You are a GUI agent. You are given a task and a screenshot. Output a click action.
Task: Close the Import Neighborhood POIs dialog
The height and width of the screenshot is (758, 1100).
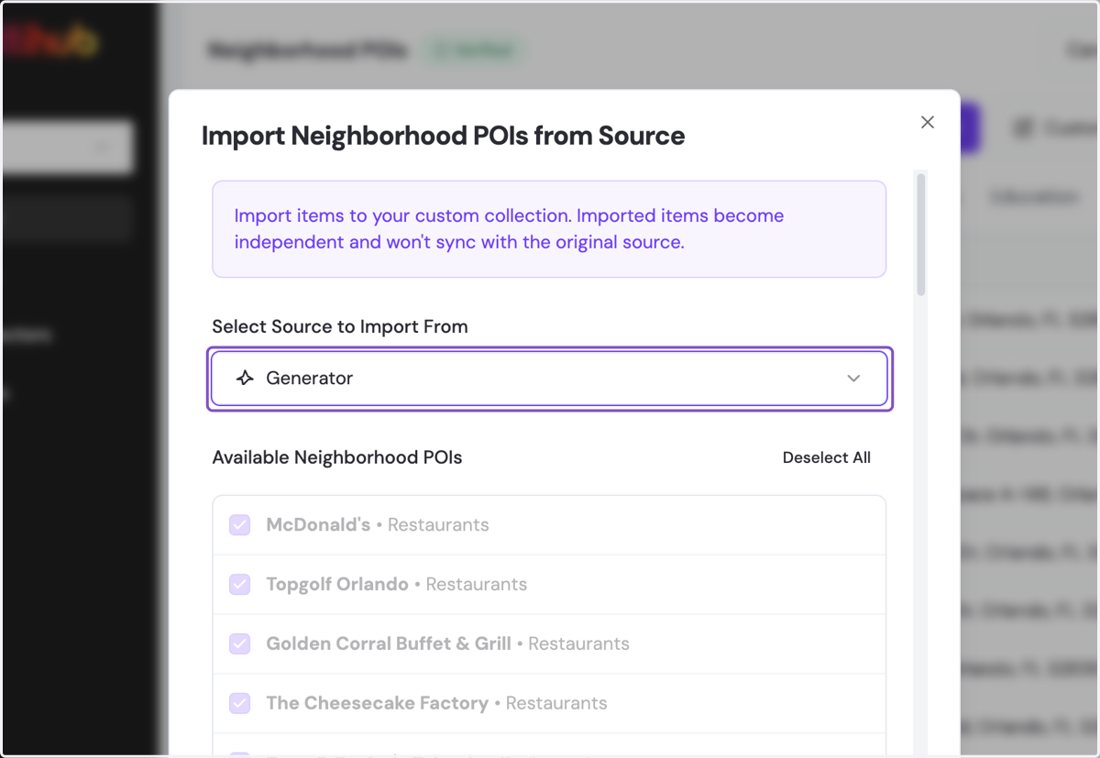pos(928,122)
